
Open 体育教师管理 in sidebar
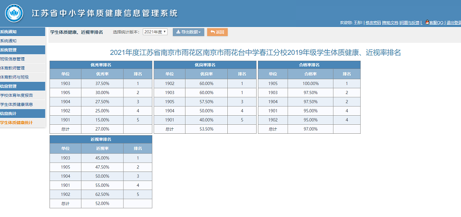pyautogui.click(x=23, y=68)
